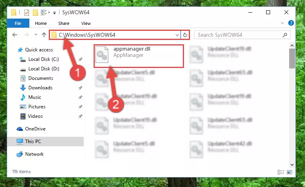This screenshot has width=305, height=187.
Task: Expand the ribbon with the chevron
Action: click(282, 23)
